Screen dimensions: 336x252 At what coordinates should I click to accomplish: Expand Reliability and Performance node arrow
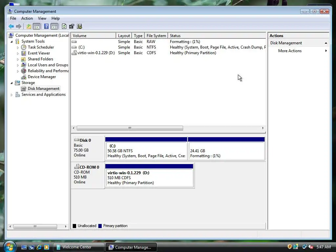[18, 71]
